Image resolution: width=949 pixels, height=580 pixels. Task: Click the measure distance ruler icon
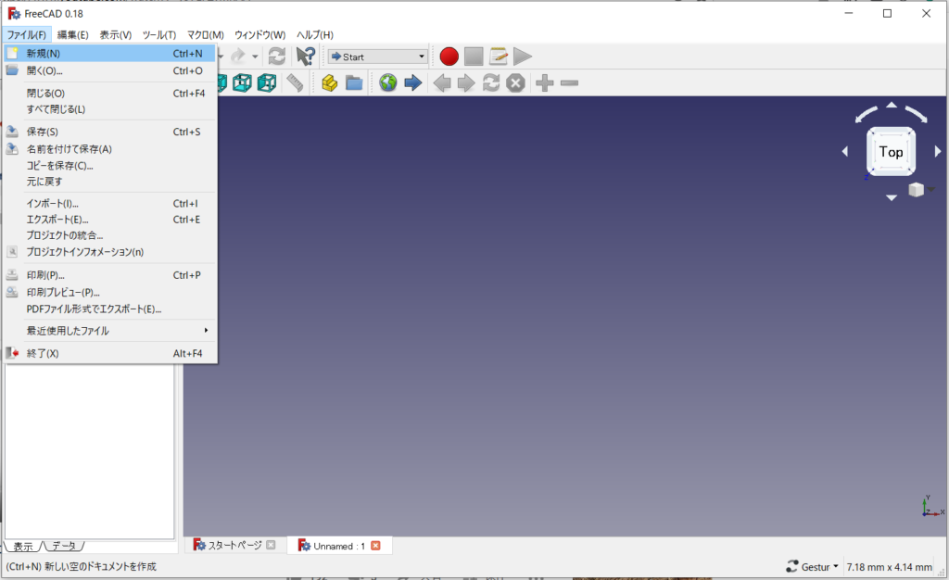coord(295,83)
